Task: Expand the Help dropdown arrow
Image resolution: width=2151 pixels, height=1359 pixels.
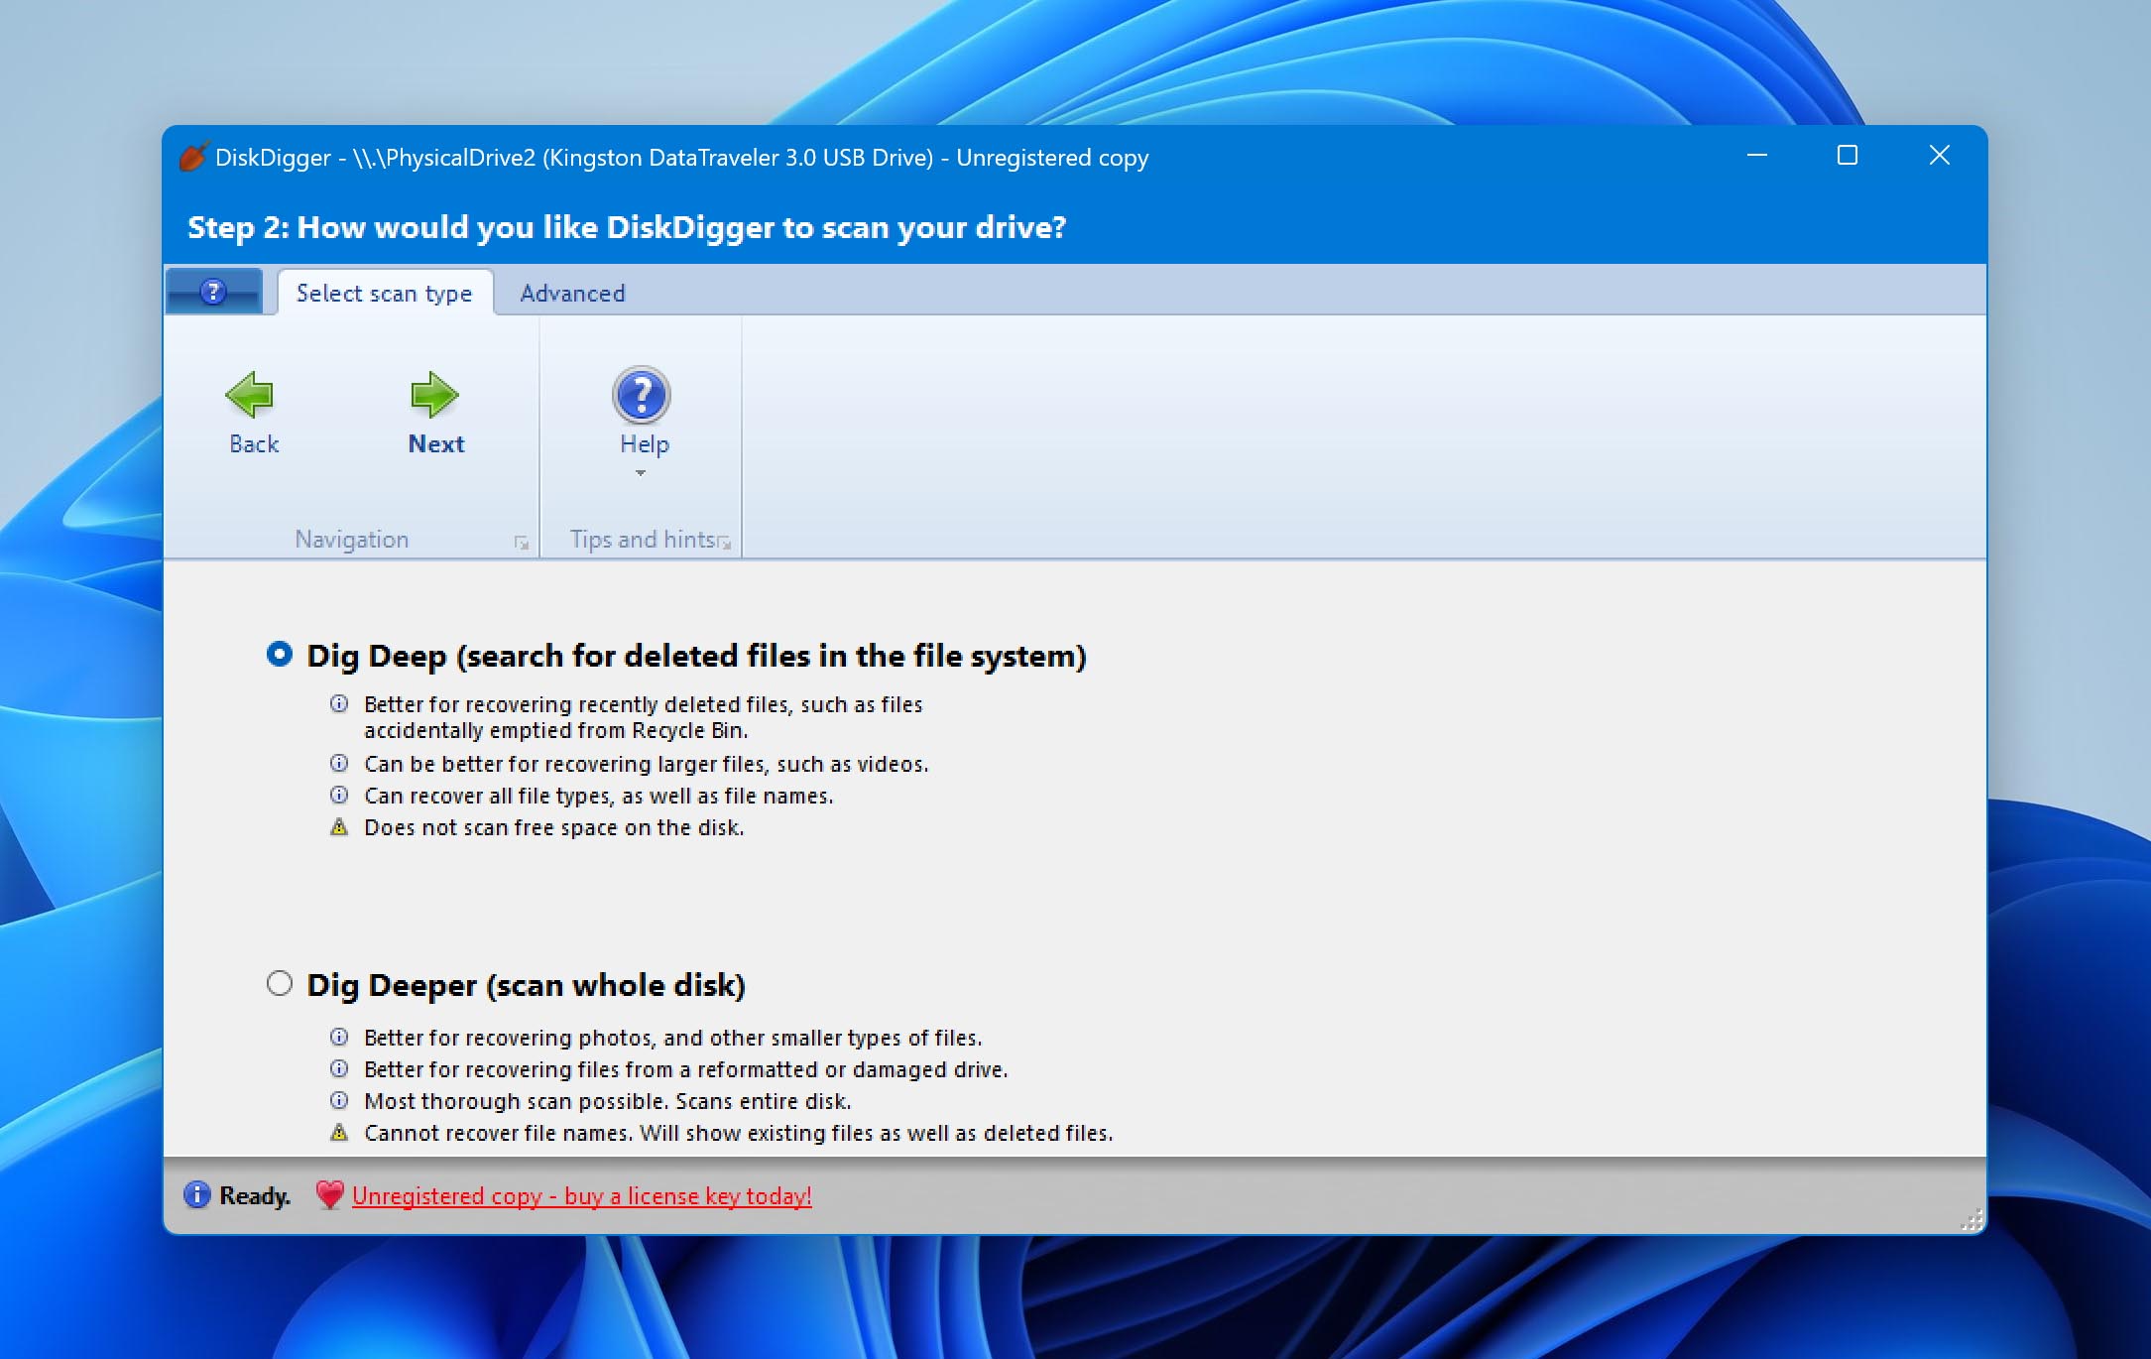Action: point(641,473)
